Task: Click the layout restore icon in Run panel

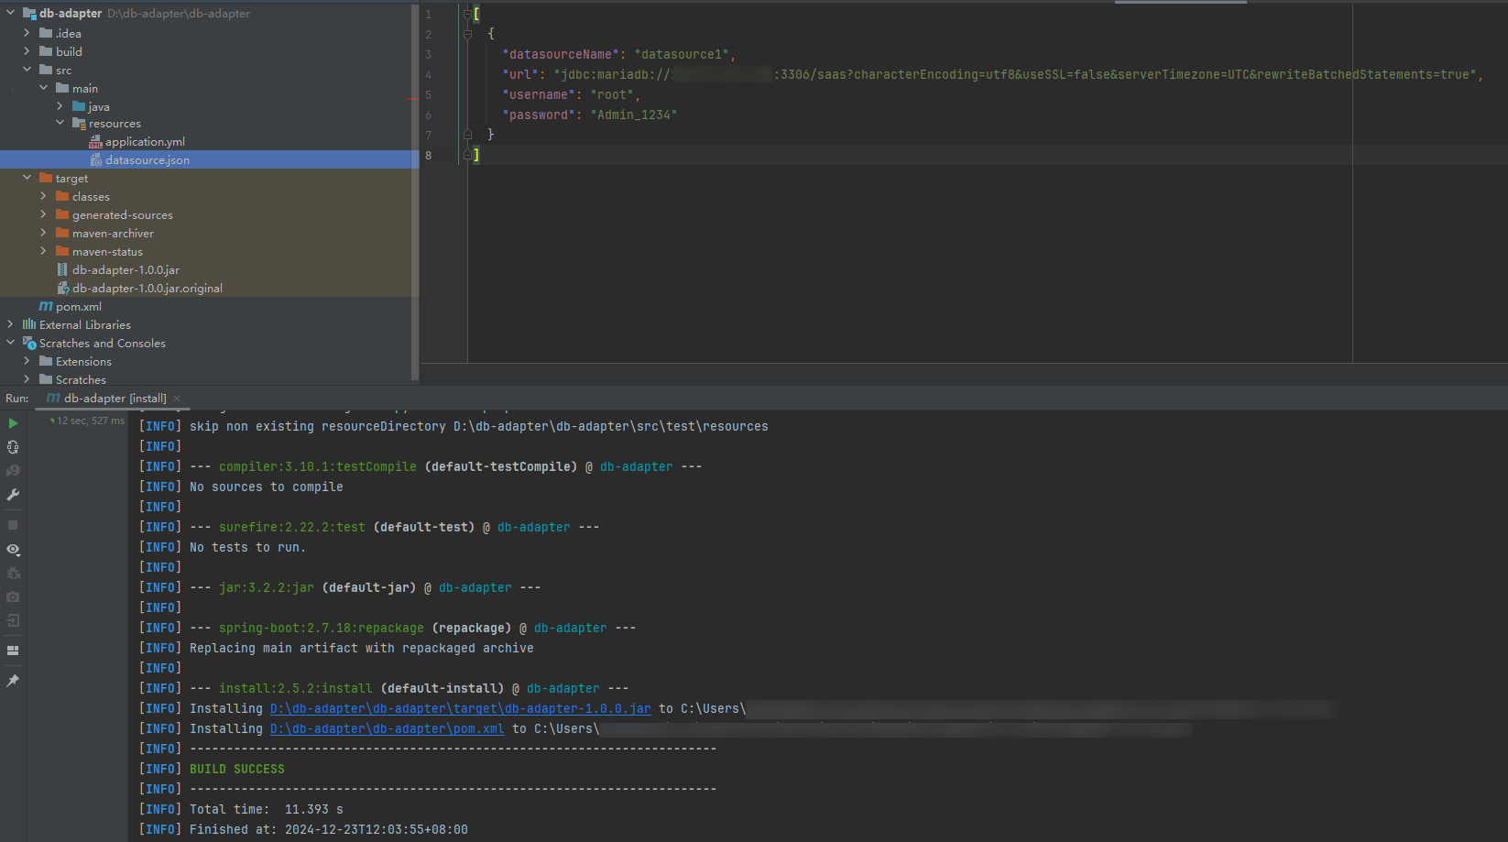Action: [x=13, y=651]
